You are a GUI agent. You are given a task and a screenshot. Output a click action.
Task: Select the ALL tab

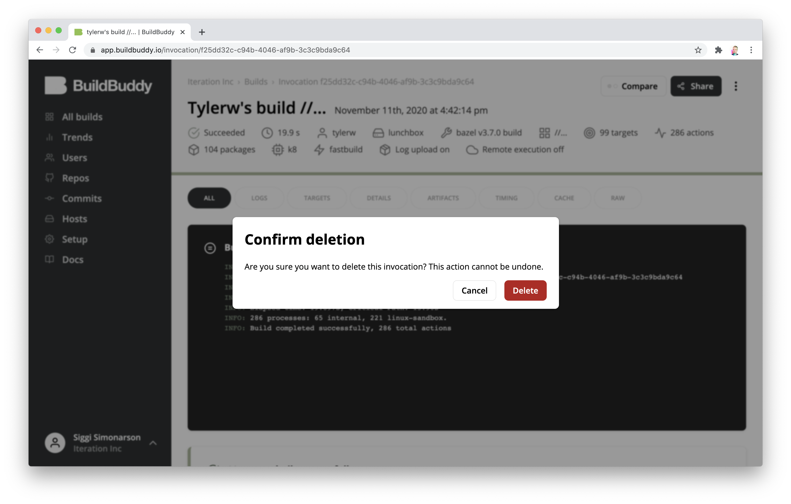tap(209, 198)
